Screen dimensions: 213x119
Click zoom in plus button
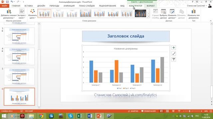pos(201,111)
